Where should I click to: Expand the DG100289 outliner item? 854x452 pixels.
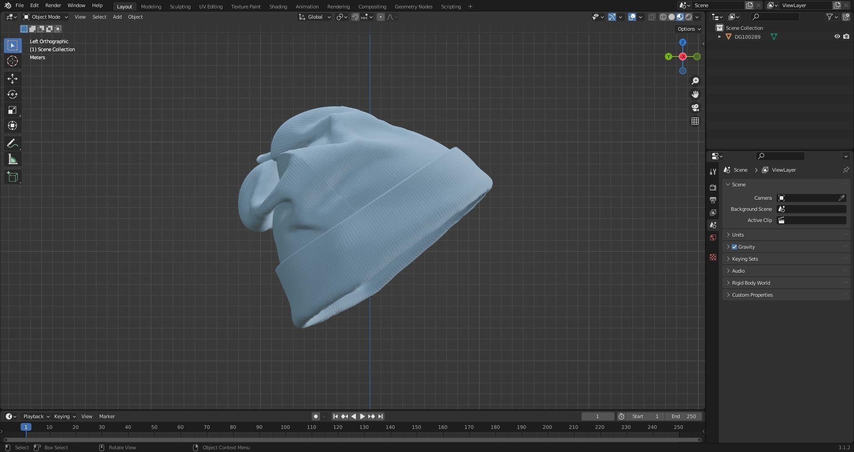(719, 37)
